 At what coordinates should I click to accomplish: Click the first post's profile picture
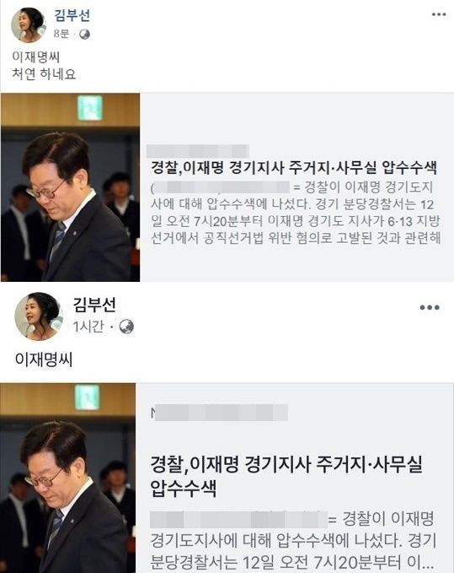tap(29, 24)
